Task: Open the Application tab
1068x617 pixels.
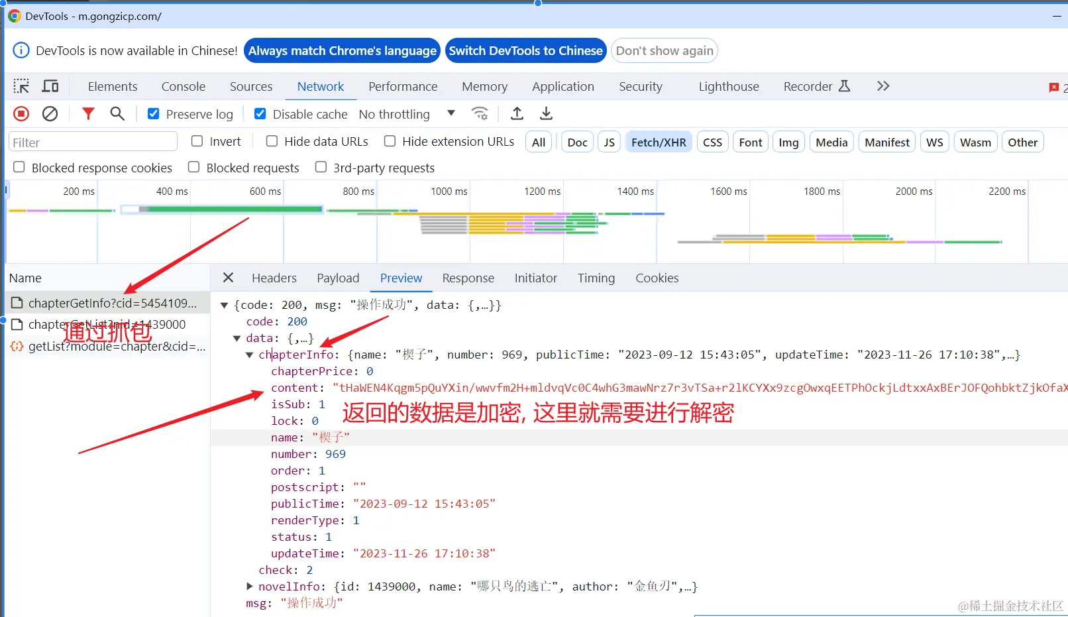Action: pyautogui.click(x=563, y=86)
